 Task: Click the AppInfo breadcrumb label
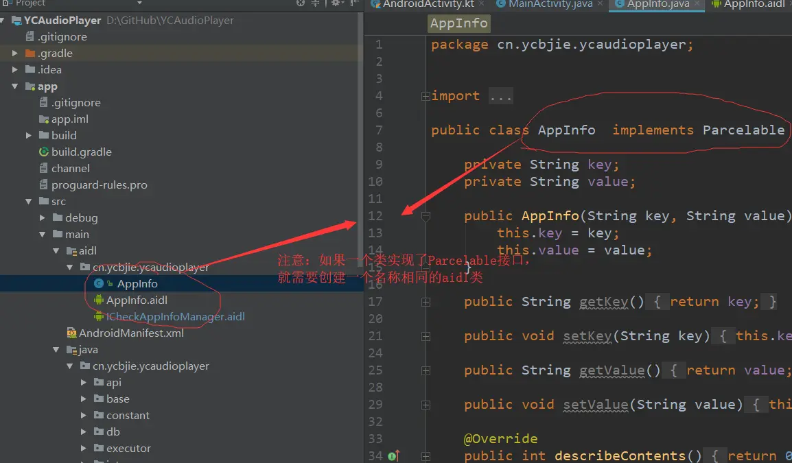click(x=458, y=23)
